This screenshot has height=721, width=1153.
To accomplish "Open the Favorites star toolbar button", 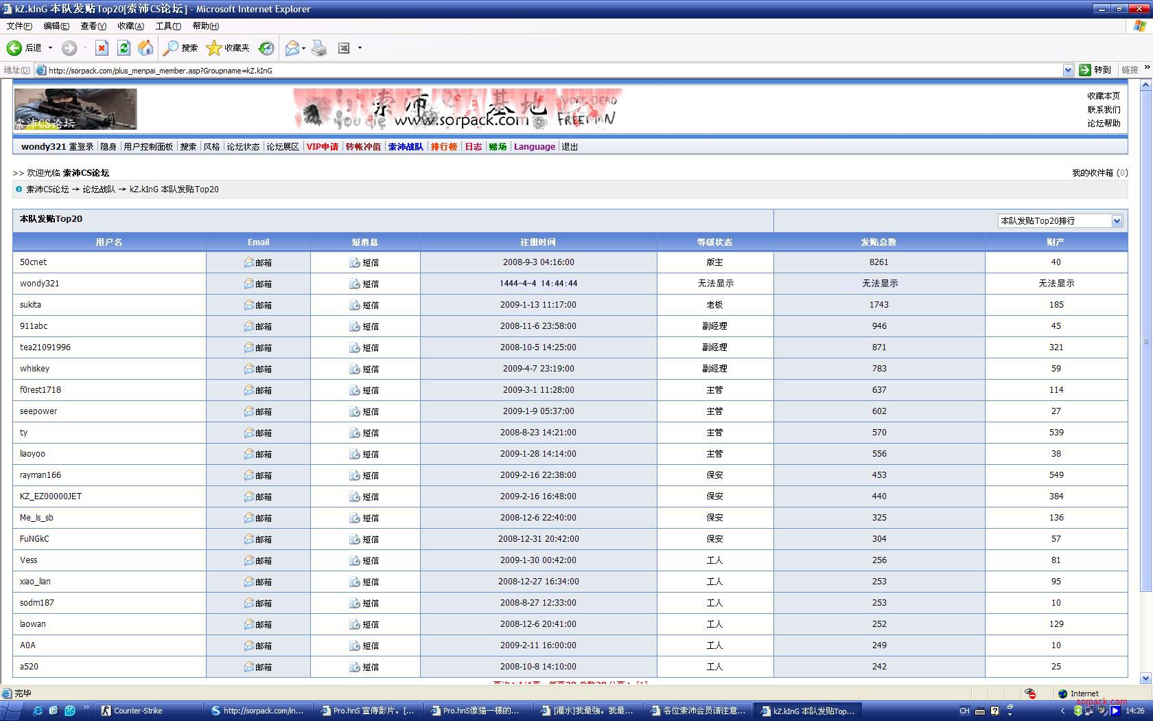I will (229, 48).
